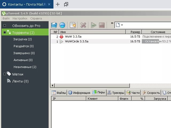
Task: Click the search input field
Action: click(x=147, y=25)
